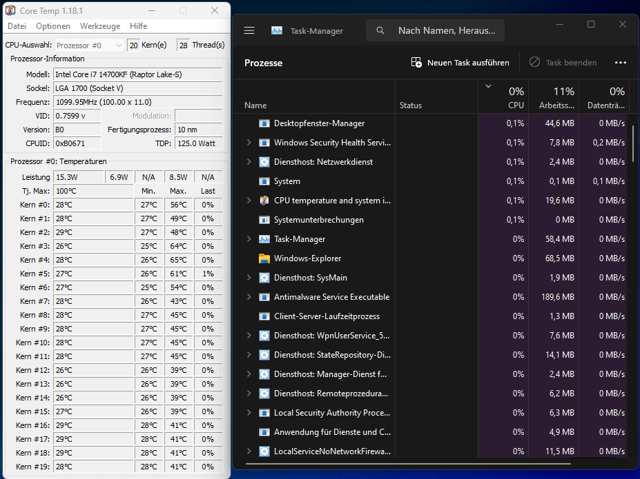Click the Kern #5 load value 1%
The width and height of the screenshot is (640, 479).
coord(208,274)
